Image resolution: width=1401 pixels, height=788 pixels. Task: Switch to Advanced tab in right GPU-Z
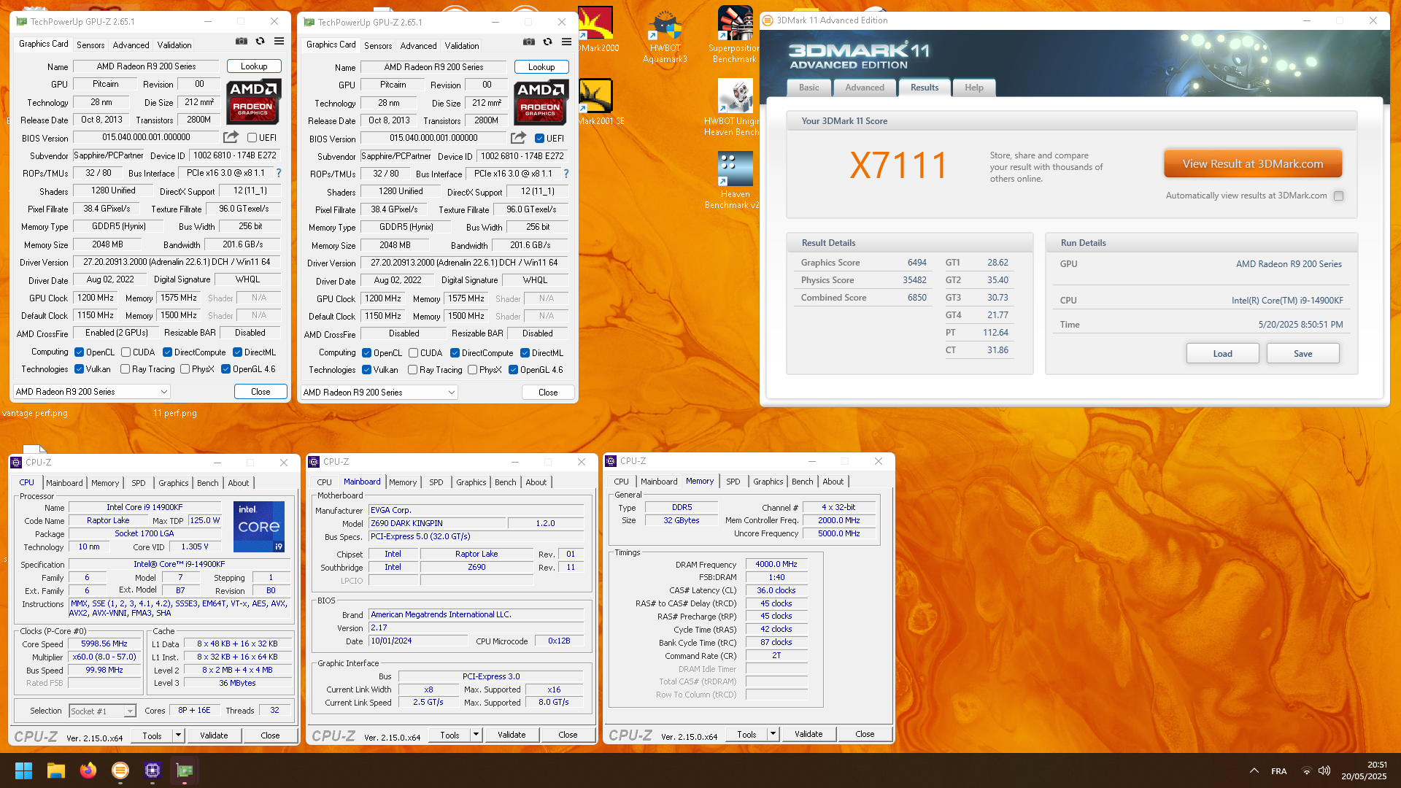point(418,46)
